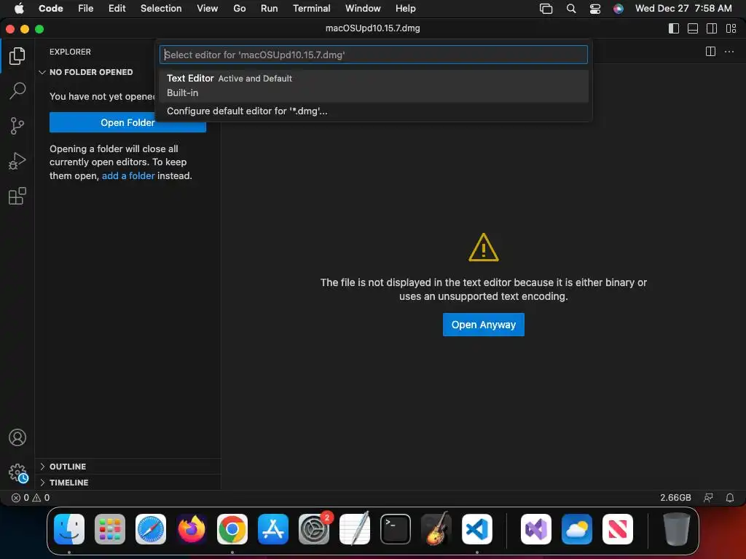Screen dimensions: 746x559
Task: Click the EXPLORER panel title
Action: 70,52
